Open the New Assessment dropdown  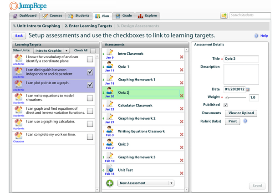pyautogui.click(x=146, y=183)
